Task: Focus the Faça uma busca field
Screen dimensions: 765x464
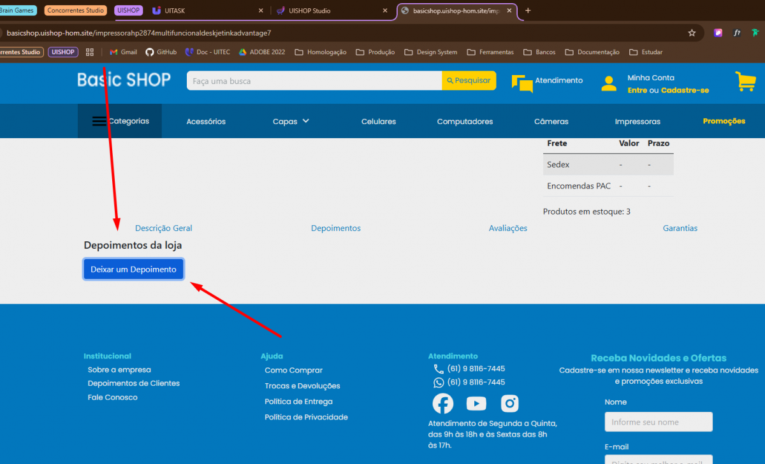Action: tap(314, 81)
